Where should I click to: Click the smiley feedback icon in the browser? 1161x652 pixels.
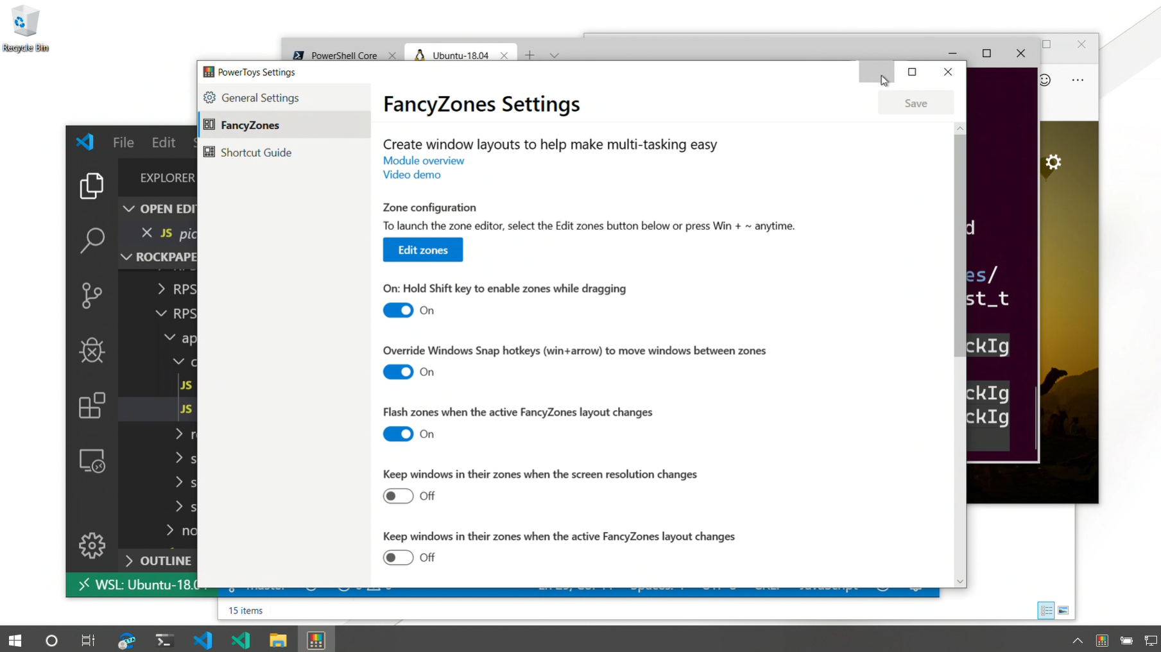click(1045, 80)
